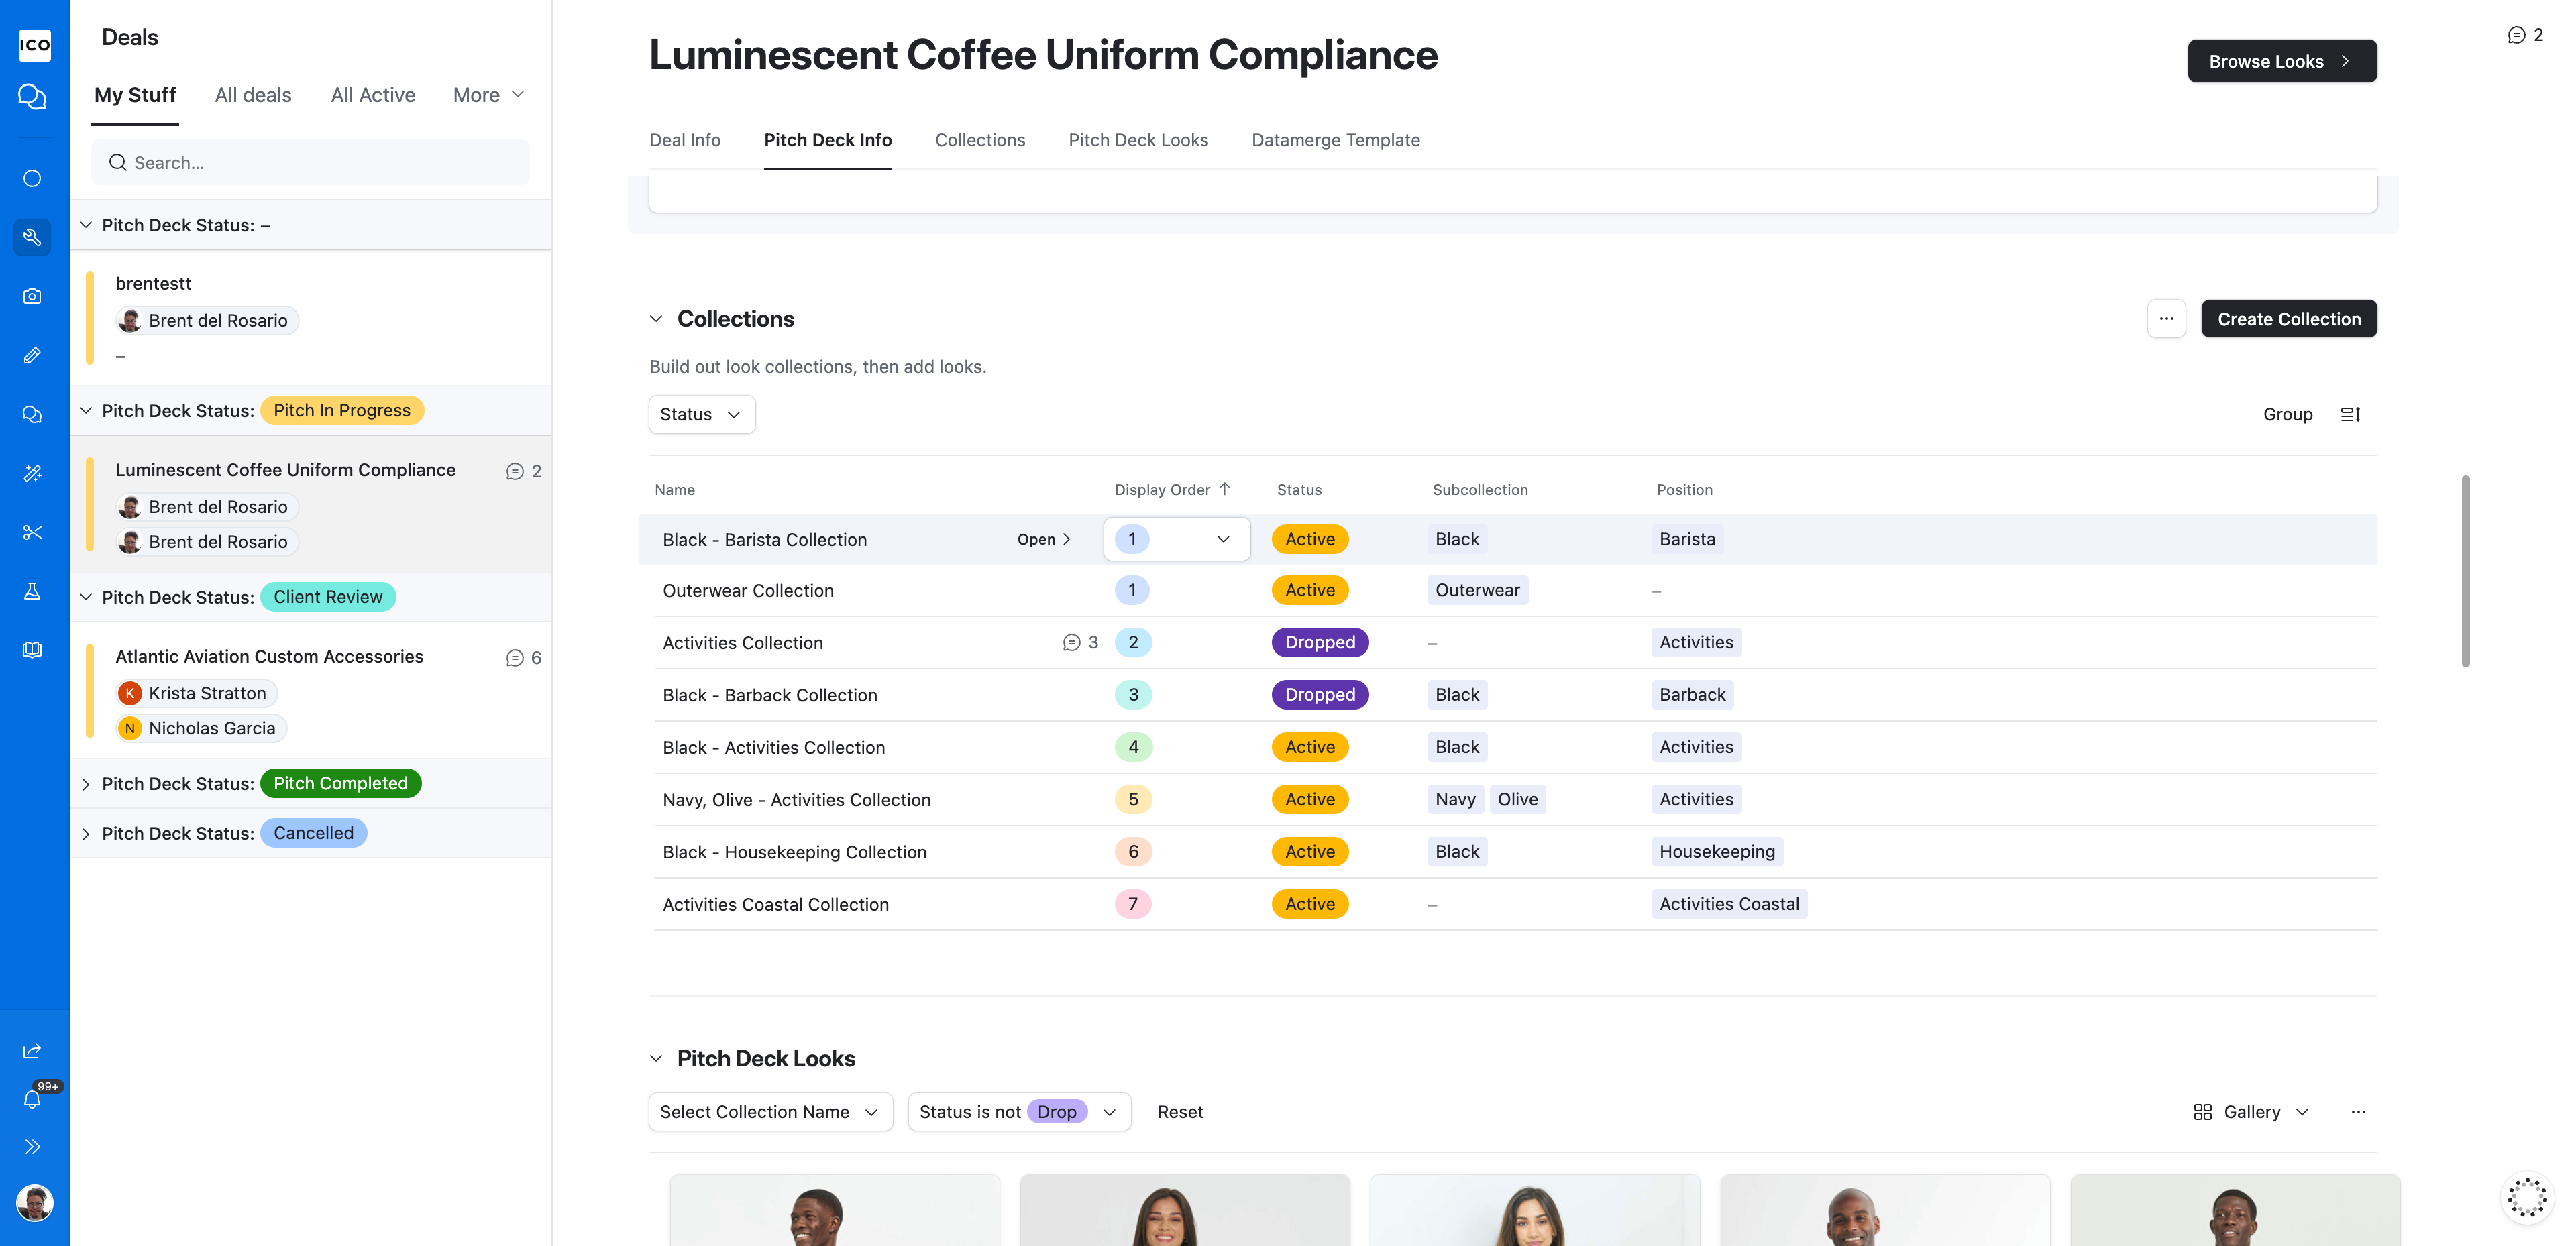
Task: Click Activities Coastal position tag
Action: click(1728, 903)
